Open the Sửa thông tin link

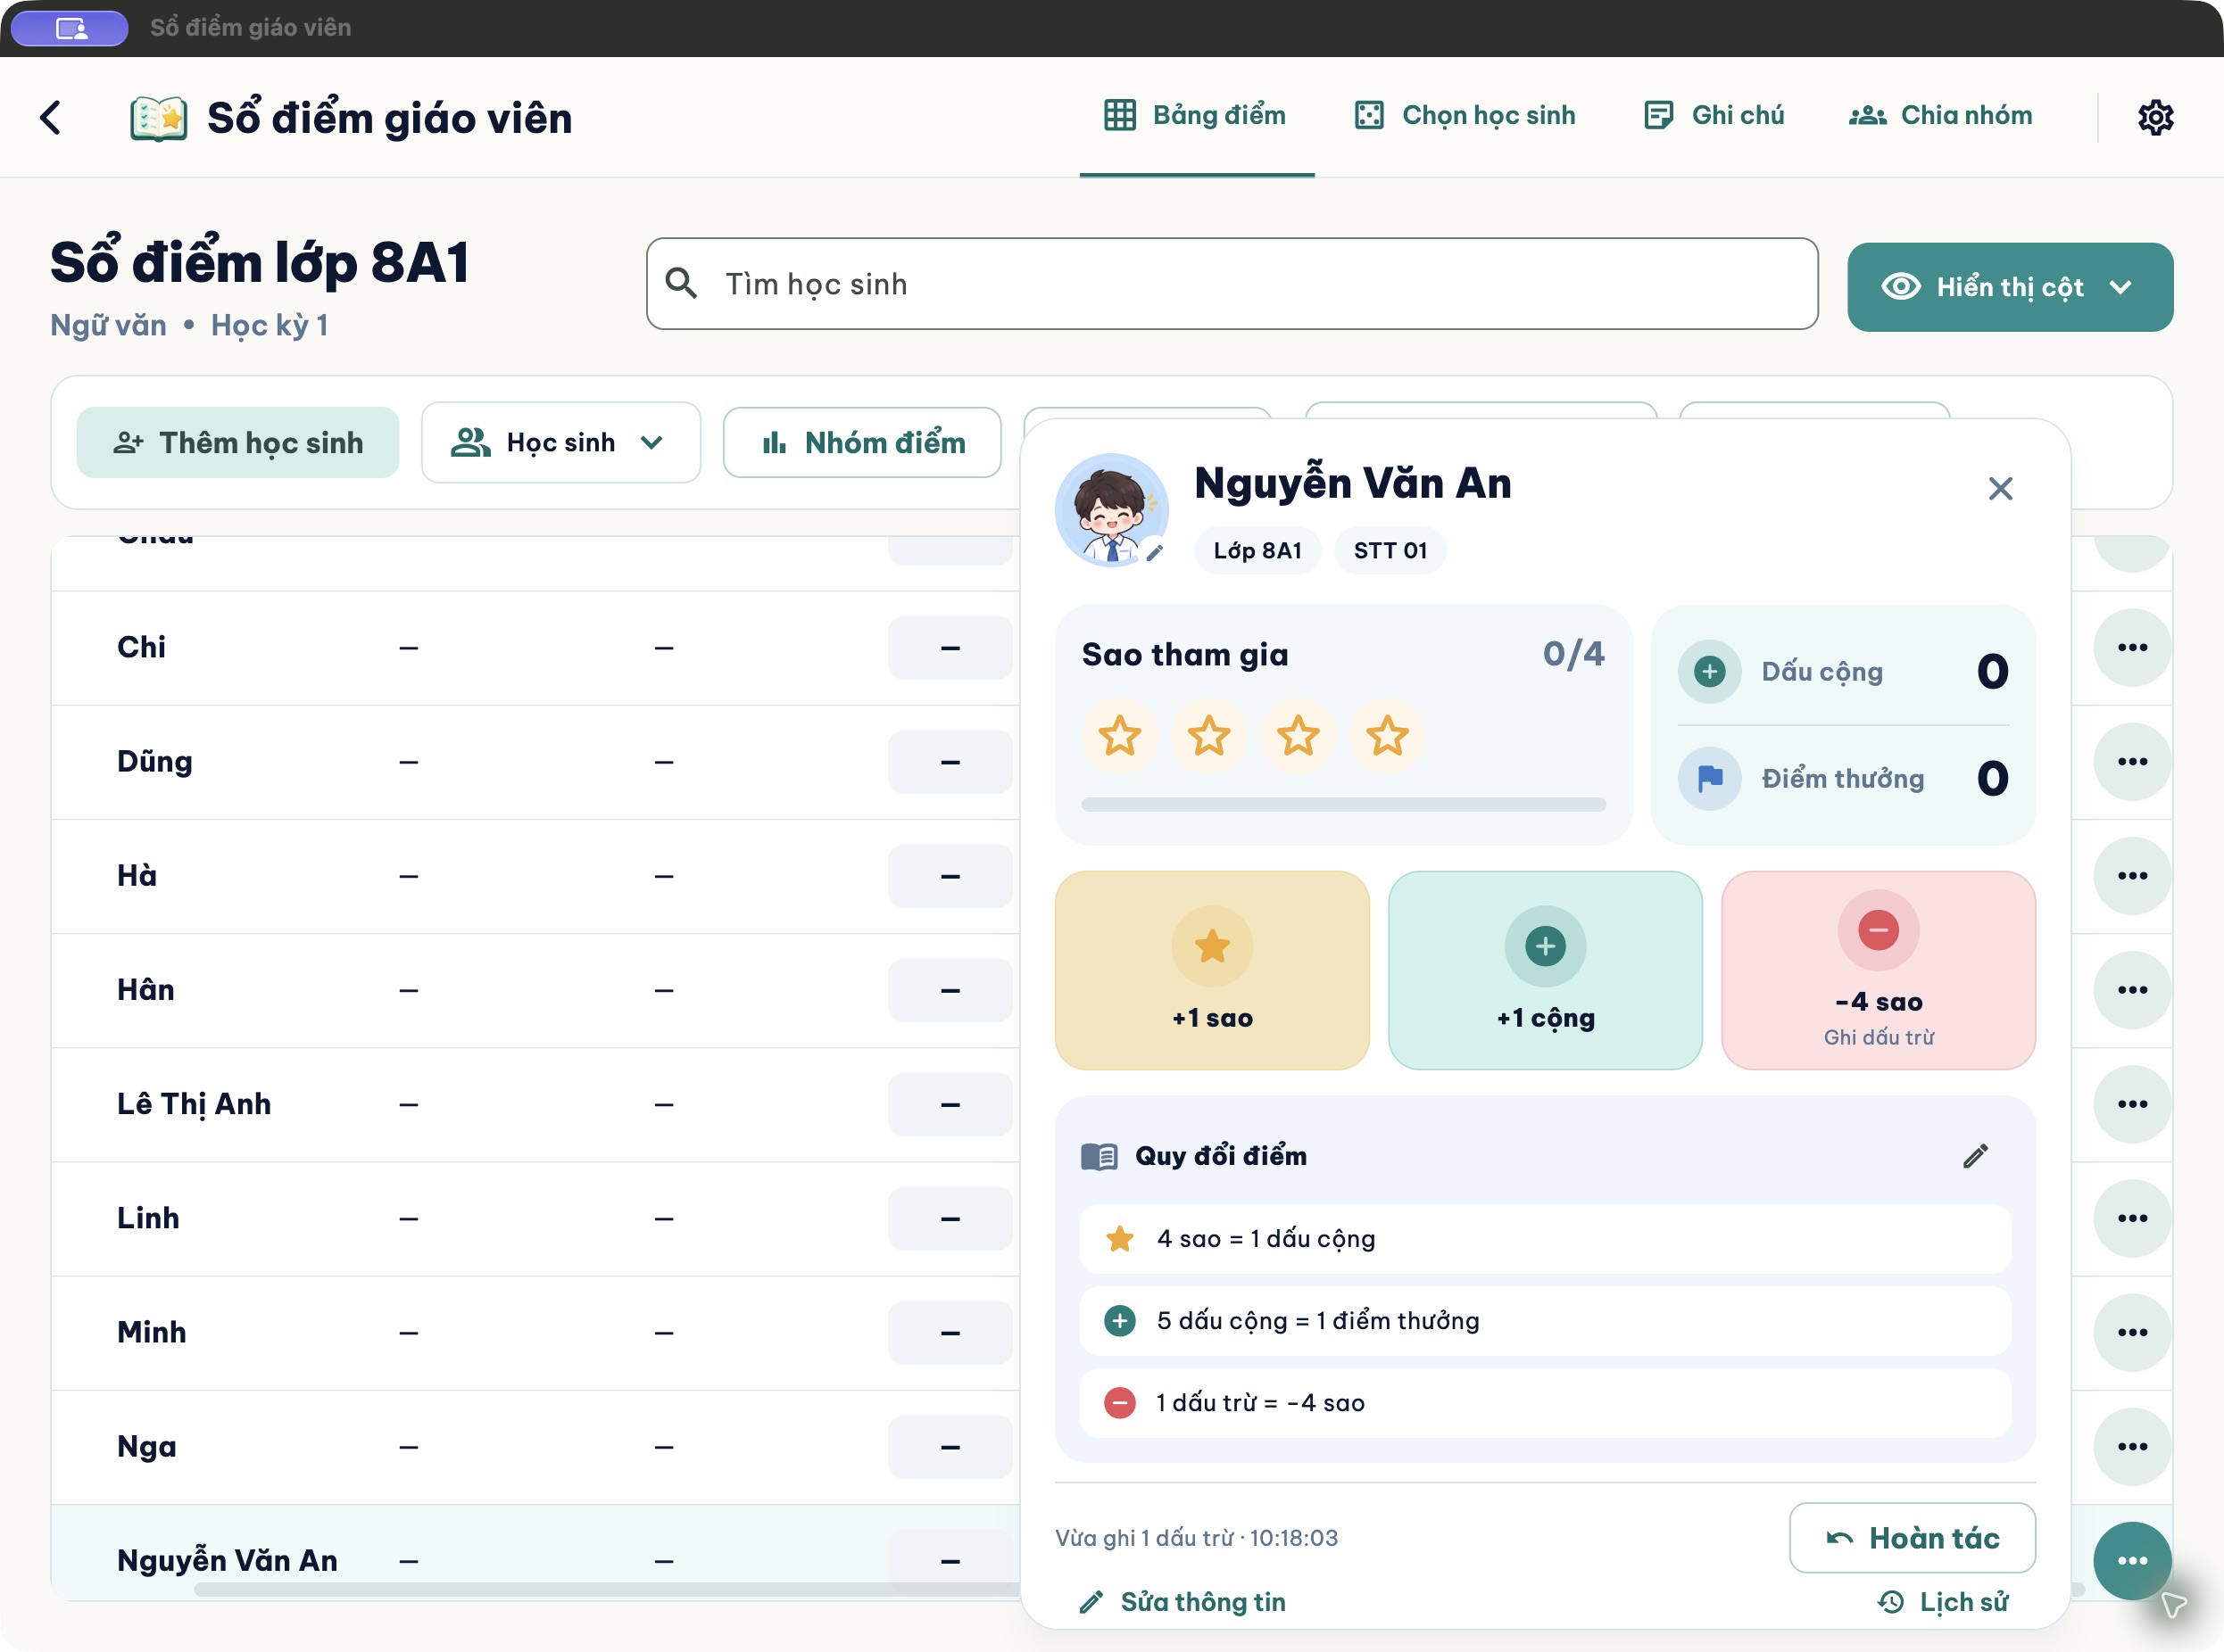pyautogui.click(x=1183, y=1602)
